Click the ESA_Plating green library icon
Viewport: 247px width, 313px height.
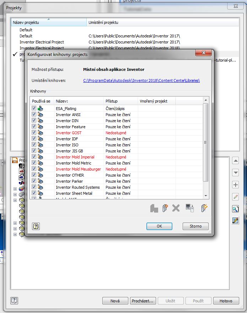click(40, 108)
